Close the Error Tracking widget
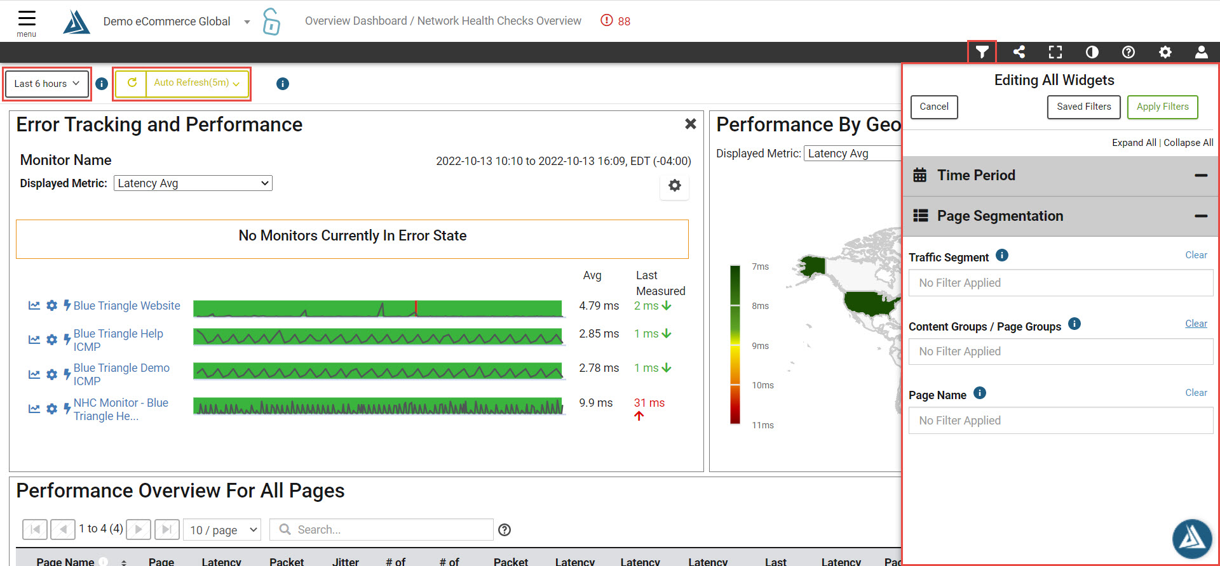 [x=691, y=124]
